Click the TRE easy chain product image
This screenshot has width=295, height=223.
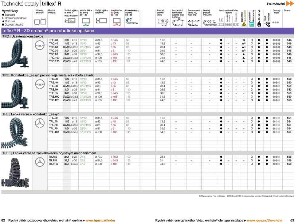(x=15, y=94)
